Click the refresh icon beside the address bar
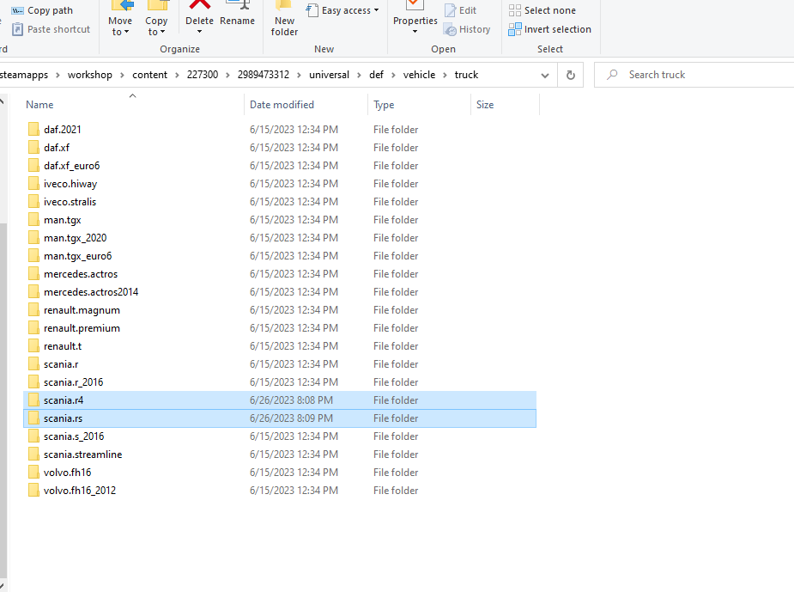Viewport: 794px width, 592px height. 571,75
